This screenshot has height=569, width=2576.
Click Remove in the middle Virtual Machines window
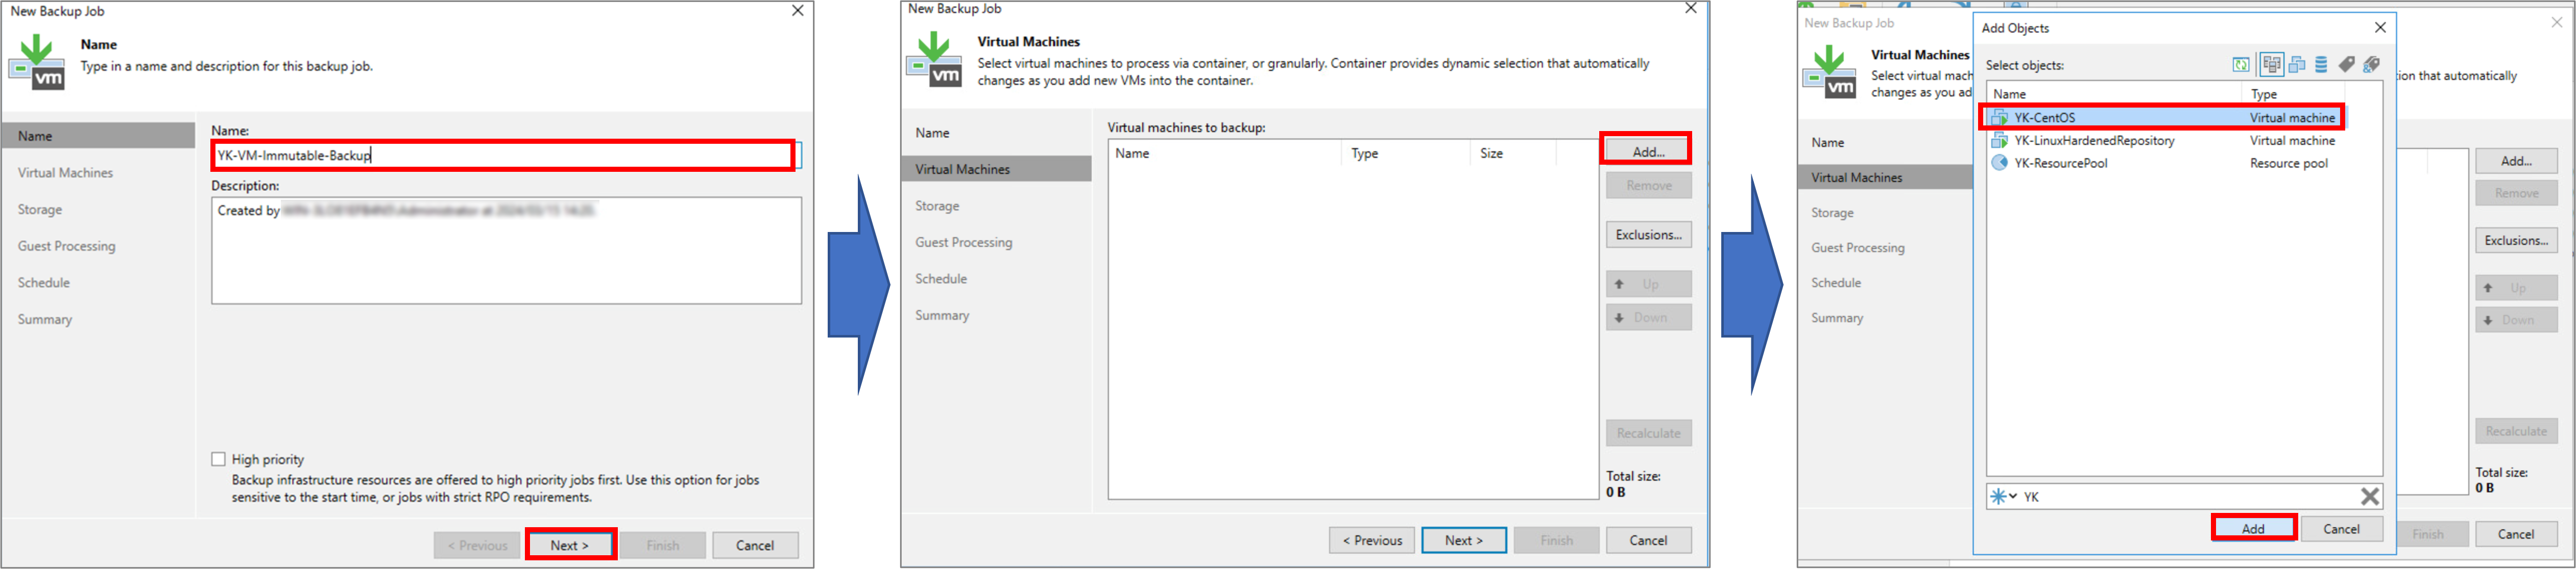[x=1648, y=186]
